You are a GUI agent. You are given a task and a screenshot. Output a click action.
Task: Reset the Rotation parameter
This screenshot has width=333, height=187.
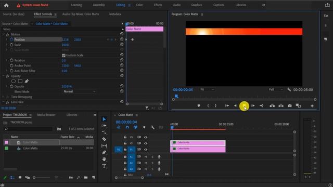122,60
